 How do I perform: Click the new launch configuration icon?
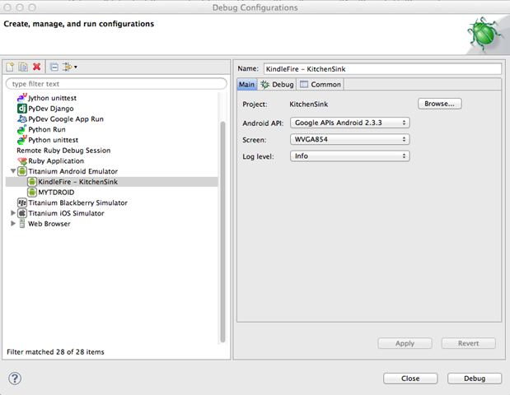[11, 67]
